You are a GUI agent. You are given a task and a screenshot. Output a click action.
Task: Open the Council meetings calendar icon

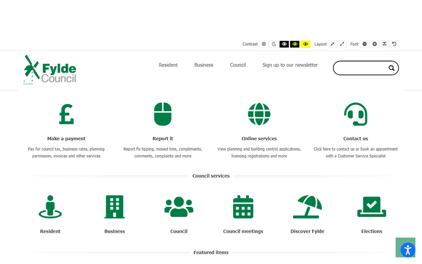[x=243, y=207]
